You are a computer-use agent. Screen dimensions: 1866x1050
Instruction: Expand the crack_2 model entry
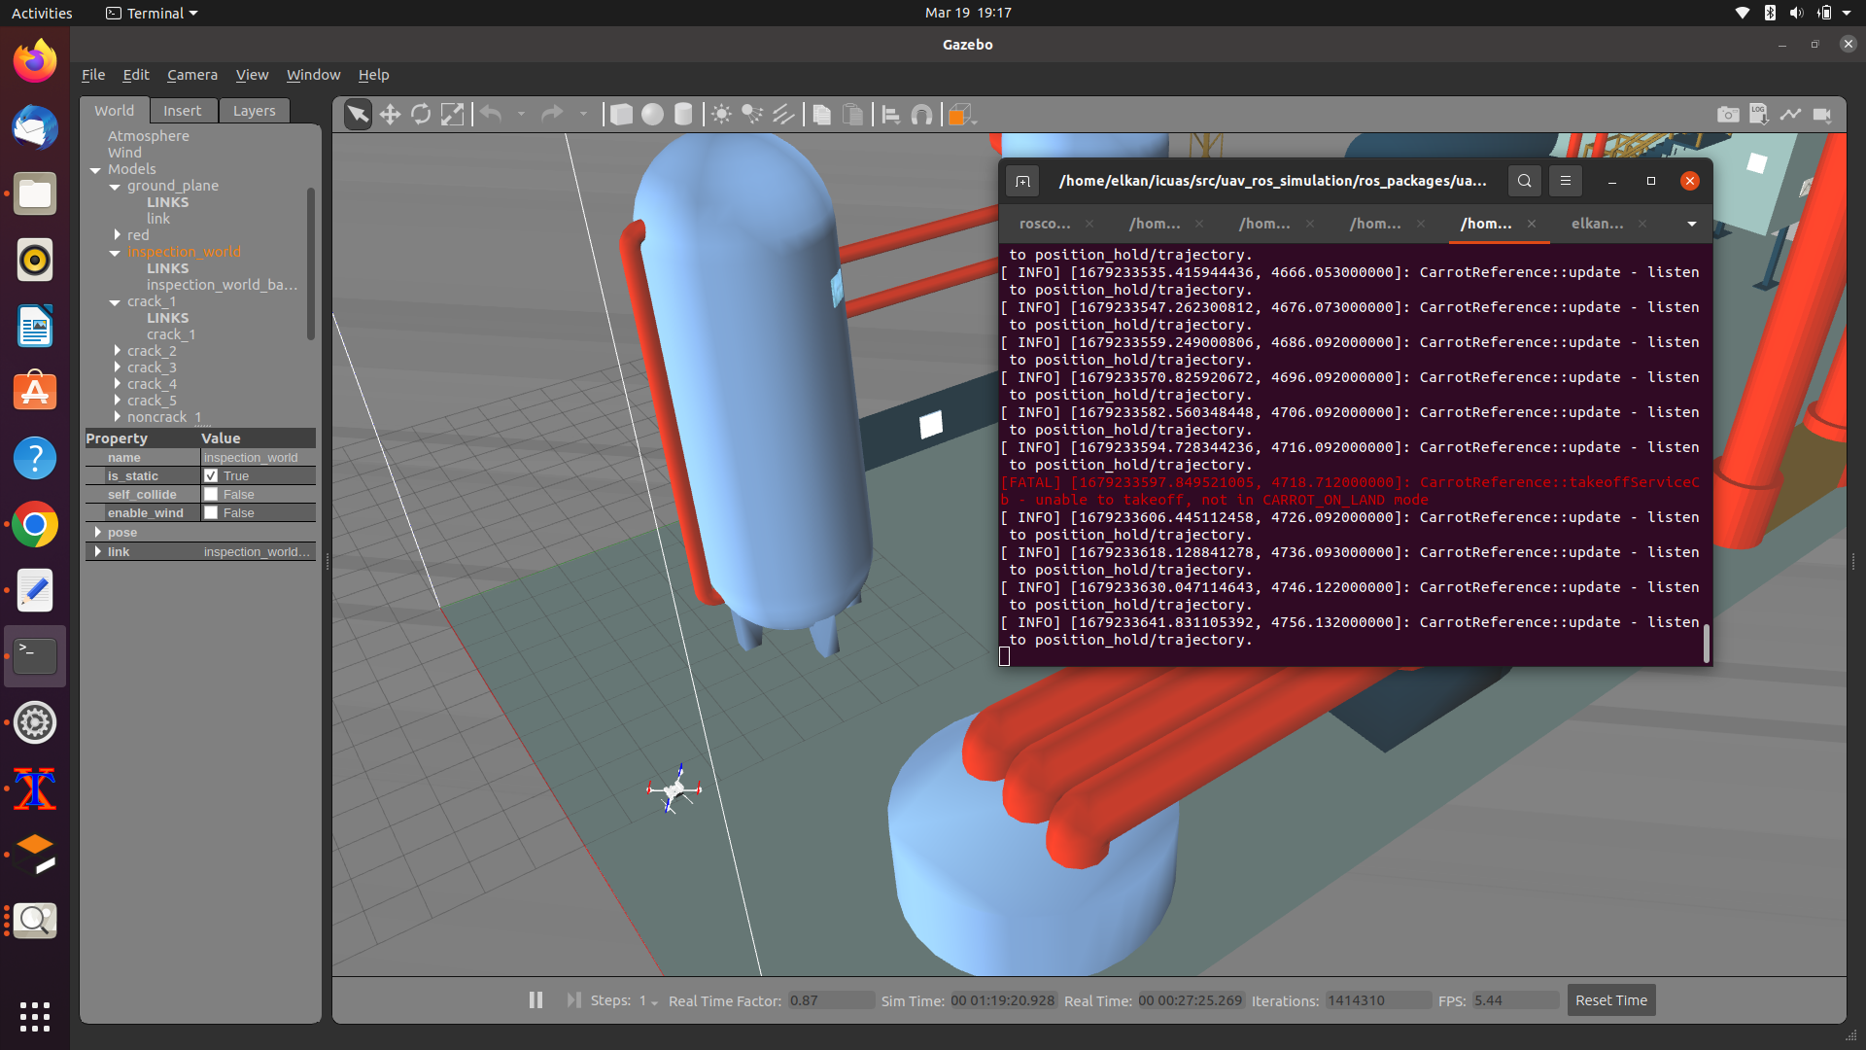118,351
